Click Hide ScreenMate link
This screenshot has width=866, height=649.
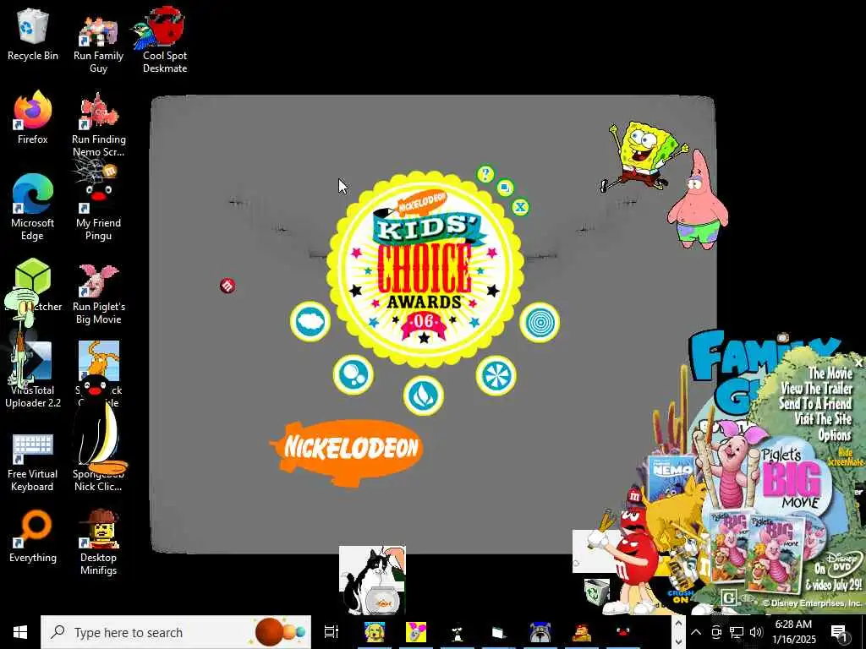[x=845, y=457]
